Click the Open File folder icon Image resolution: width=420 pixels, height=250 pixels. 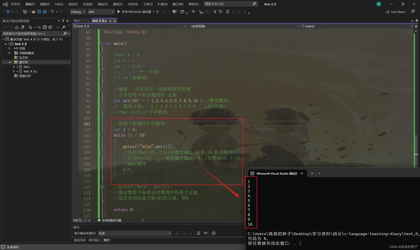[x=34, y=12]
